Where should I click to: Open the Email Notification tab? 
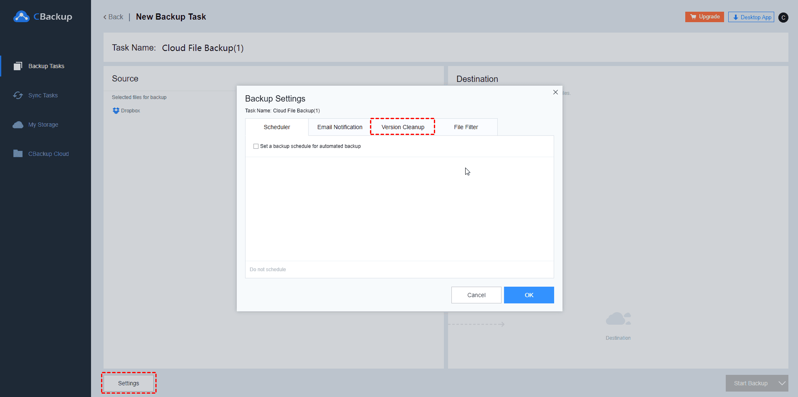point(339,127)
